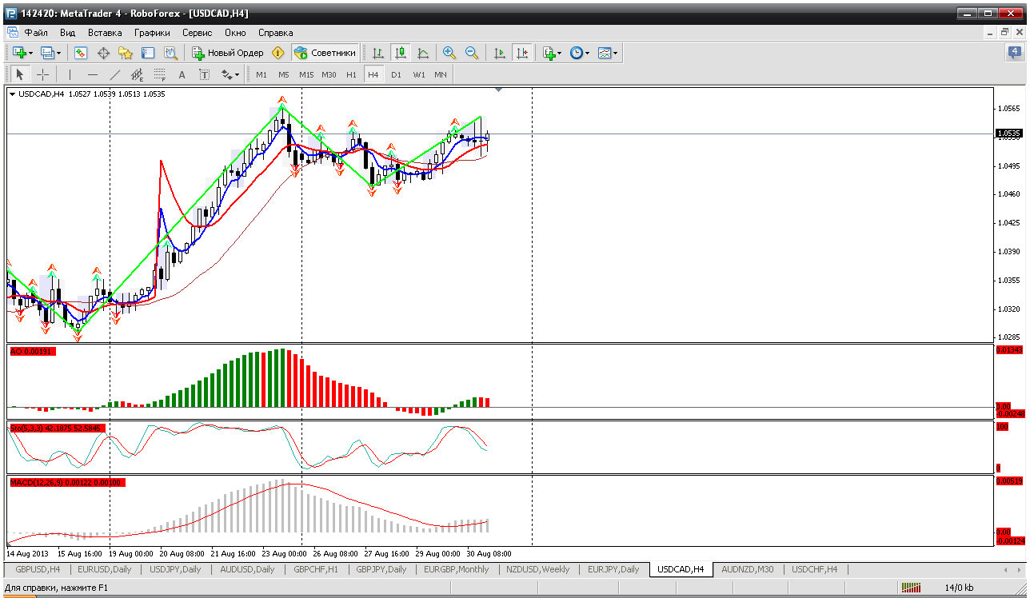This screenshot has width=1030, height=598.
Task: Draw a vertical line tool
Action: 70,74
